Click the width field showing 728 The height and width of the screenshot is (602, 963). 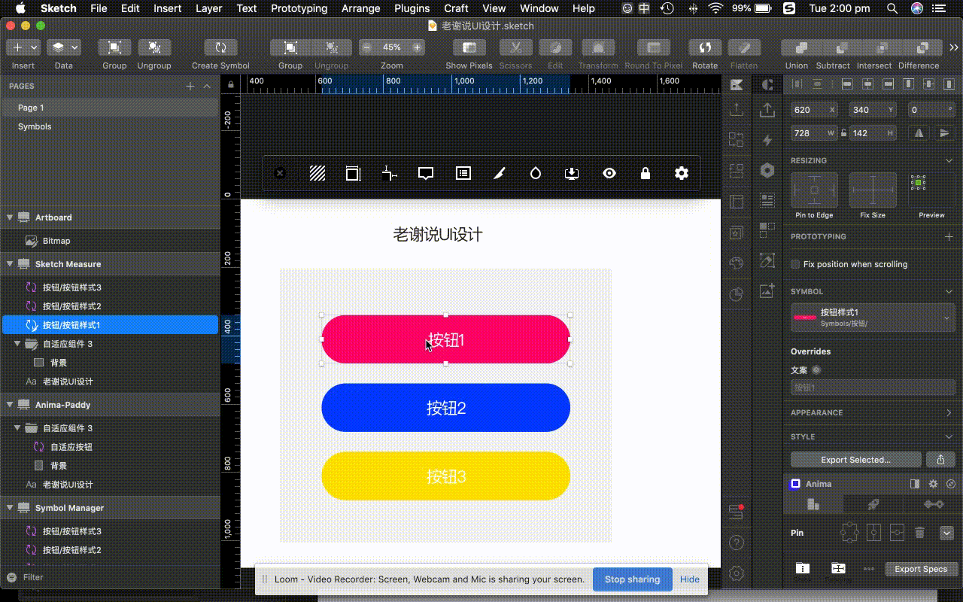click(815, 133)
